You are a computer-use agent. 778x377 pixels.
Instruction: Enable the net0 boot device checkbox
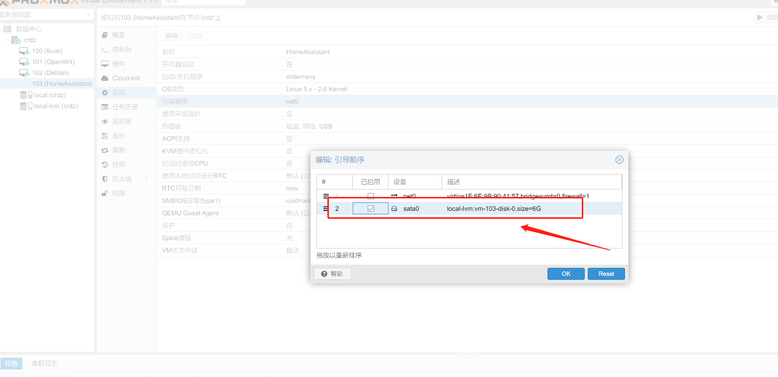[371, 196]
